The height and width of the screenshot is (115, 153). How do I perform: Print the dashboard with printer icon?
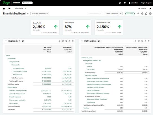click(150, 14)
